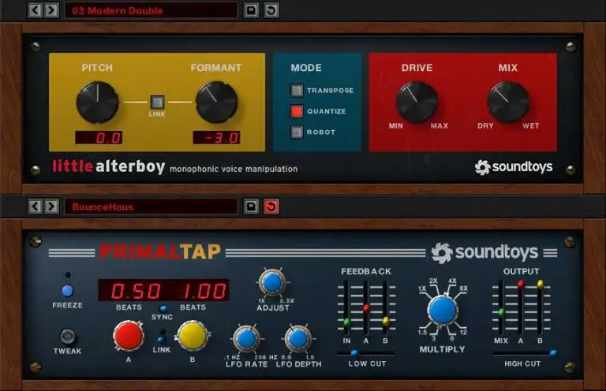
Task: Select Robot mode
Action: pos(297,132)
